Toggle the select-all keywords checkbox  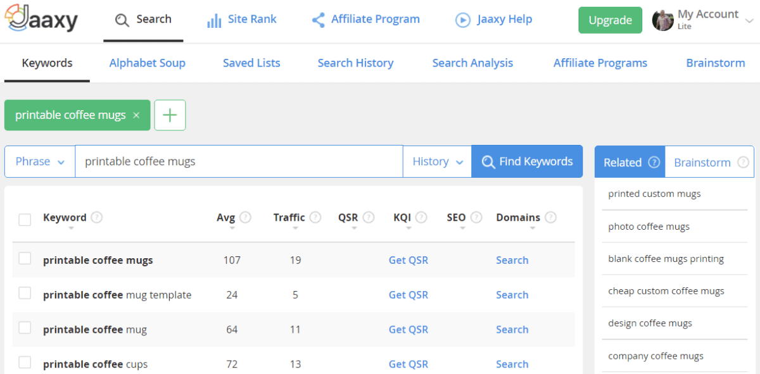[x=25, y=220]
